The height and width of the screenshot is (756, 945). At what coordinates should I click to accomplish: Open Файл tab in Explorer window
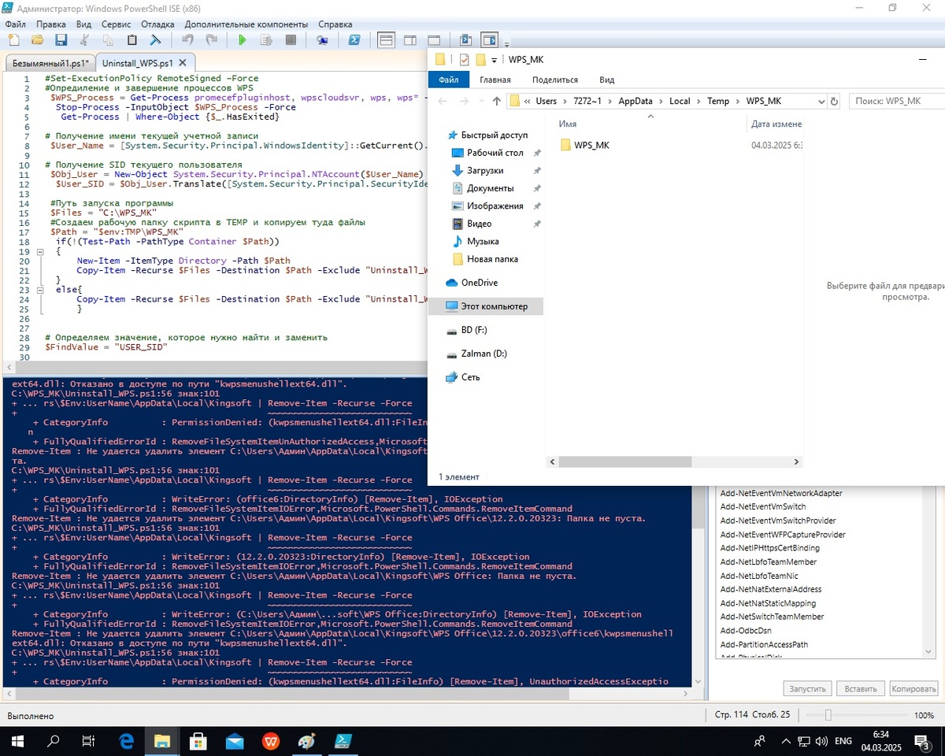(x=449, y=80)
